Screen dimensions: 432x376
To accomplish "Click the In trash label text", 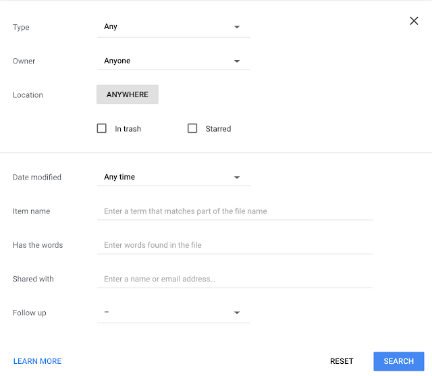I will coord(128,129).
